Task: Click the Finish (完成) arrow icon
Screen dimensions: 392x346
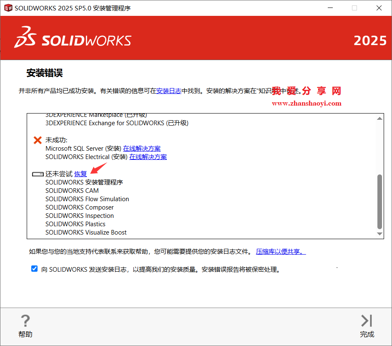Action: [x=367, y=321]
